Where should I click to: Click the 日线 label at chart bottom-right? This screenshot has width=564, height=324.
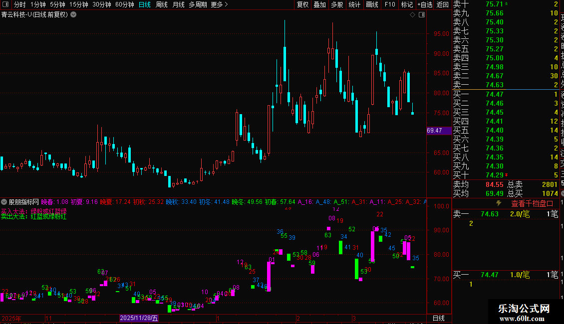pyautogui.click(x=438, y=318)
